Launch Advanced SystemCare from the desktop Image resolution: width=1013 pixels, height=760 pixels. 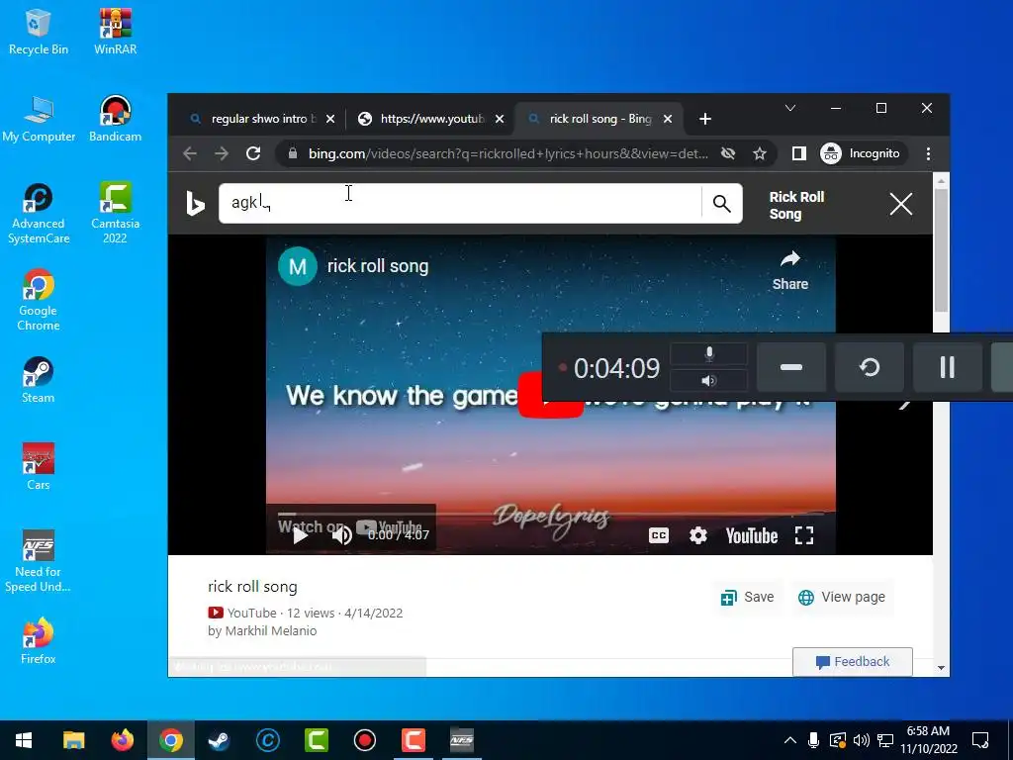click(x=39, y=214)
